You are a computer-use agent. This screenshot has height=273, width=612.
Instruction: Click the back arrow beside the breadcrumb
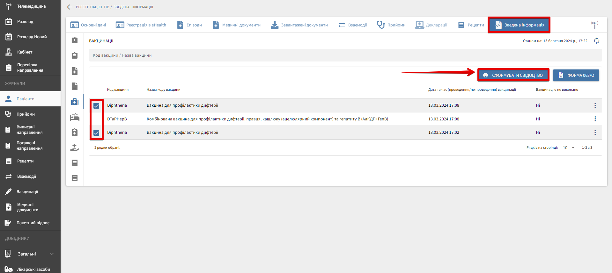pyautogui.click(x=70, y=7)
